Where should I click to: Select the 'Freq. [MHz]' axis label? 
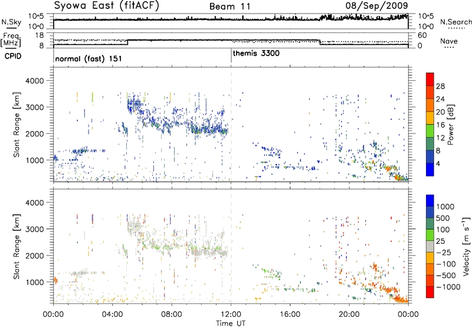[x=11, y=40]
